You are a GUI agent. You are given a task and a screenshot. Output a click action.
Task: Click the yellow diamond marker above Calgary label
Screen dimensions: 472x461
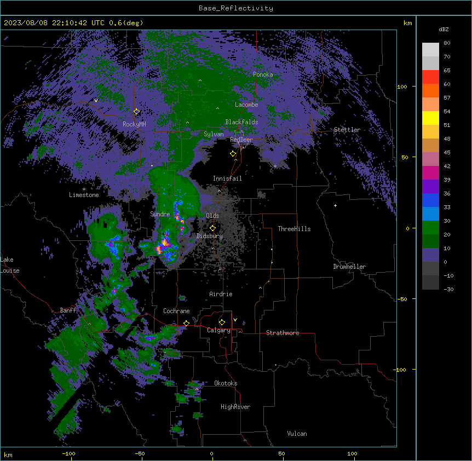pos(222,322)
